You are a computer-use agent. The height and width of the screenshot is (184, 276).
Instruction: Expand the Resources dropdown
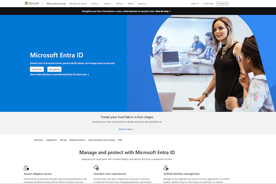143,3
